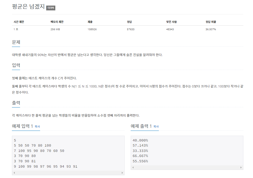Copy example output via 복사 link
Image resolution: width=253 pixels, height=178 pixels.
[x=156, y=127]
